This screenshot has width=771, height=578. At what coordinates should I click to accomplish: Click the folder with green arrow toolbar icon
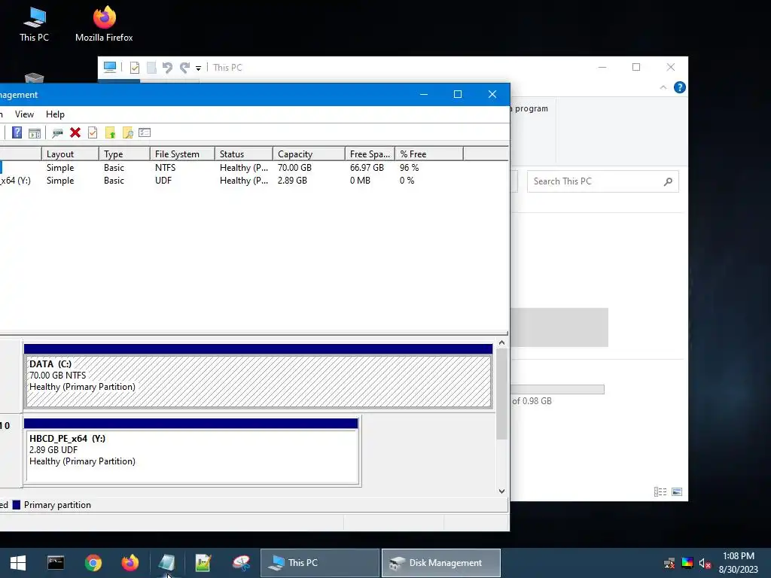tap(110, 132)
